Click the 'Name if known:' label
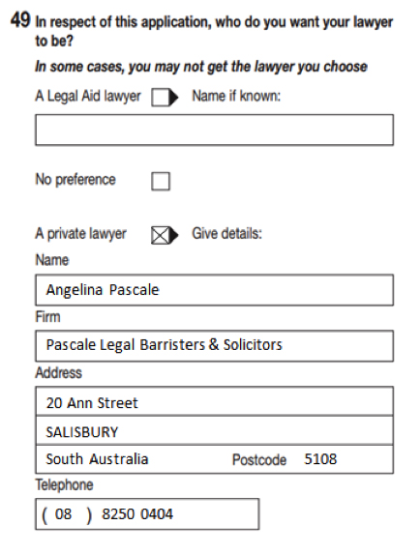Viewport: 420px width, 555px height. (236, 96)
